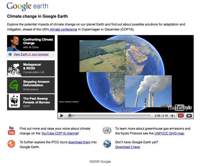
Task: Mute the video with speaker icon
Action: [x=173, y=116]
